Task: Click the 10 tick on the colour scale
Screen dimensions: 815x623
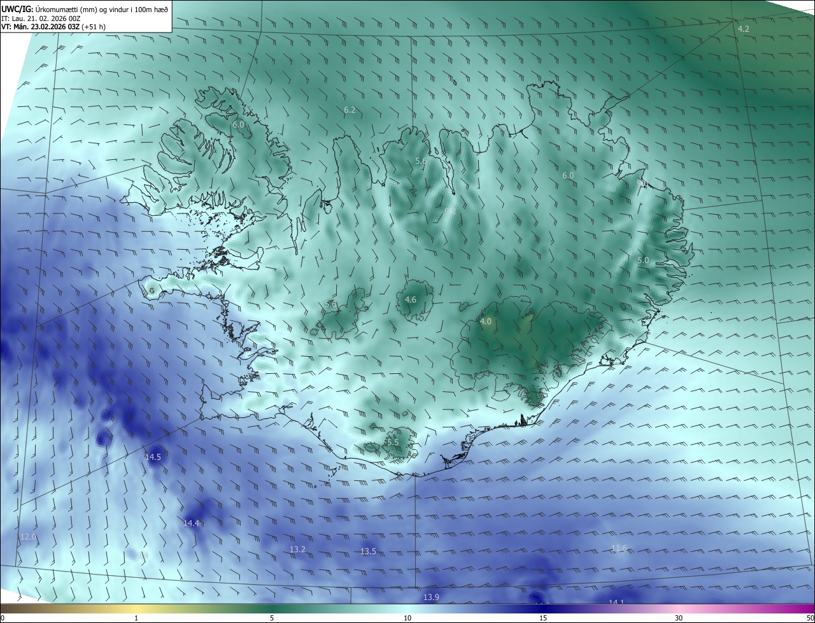Action: 407,618
